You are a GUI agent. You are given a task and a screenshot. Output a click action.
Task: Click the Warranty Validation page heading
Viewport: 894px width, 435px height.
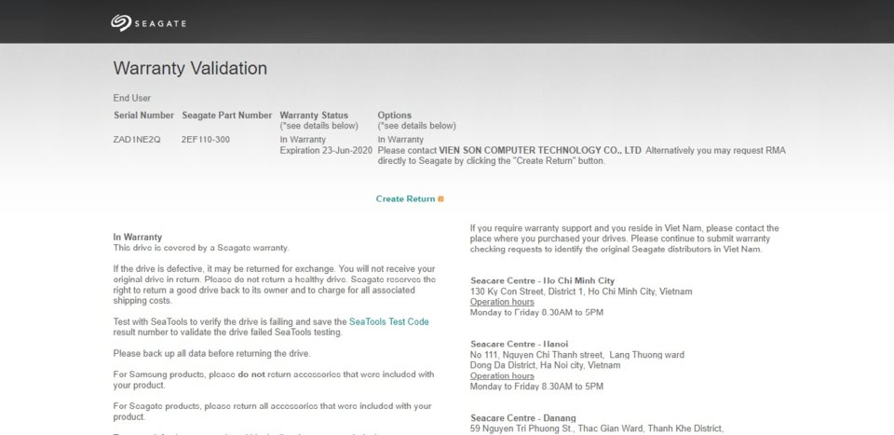click(x=190, y=68)
